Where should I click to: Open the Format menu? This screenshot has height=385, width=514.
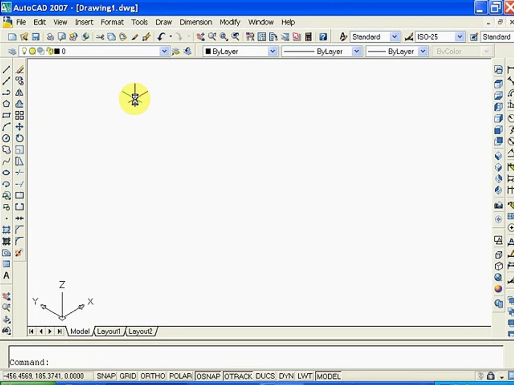tap(112, 22)
